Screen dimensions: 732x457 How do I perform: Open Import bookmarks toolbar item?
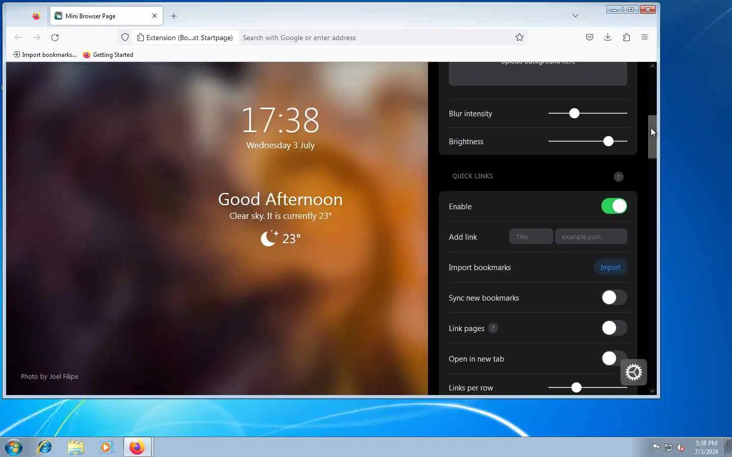tap(45, 55)
